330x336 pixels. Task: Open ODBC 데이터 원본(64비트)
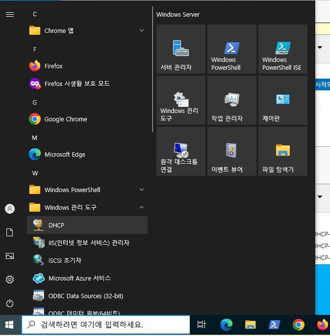click(x=87, y=310)
